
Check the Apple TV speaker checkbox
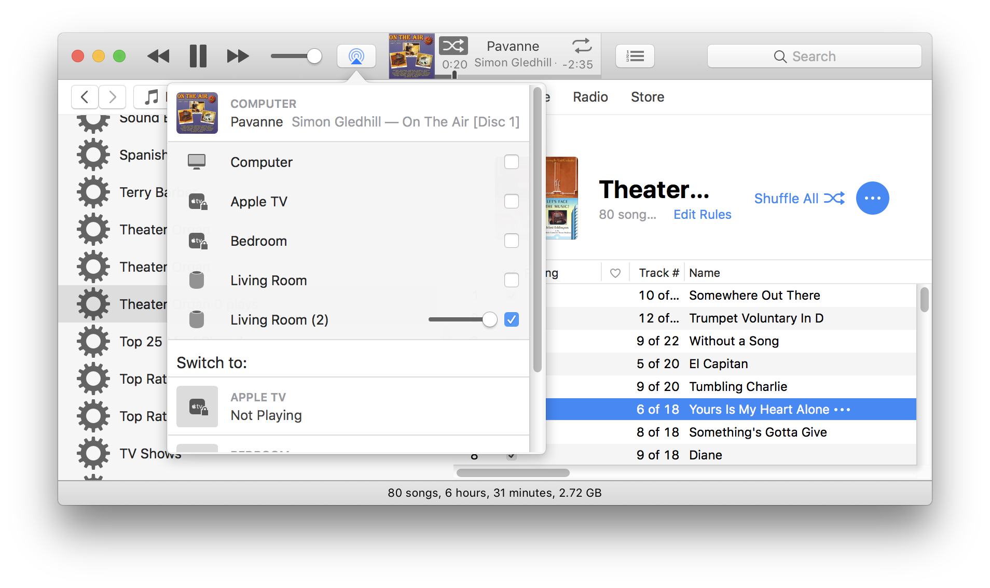click(512, 201)
